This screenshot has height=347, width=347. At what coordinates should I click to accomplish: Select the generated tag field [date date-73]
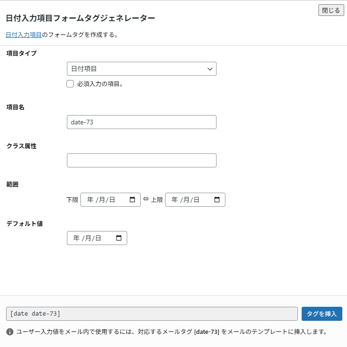click(152, 314)
